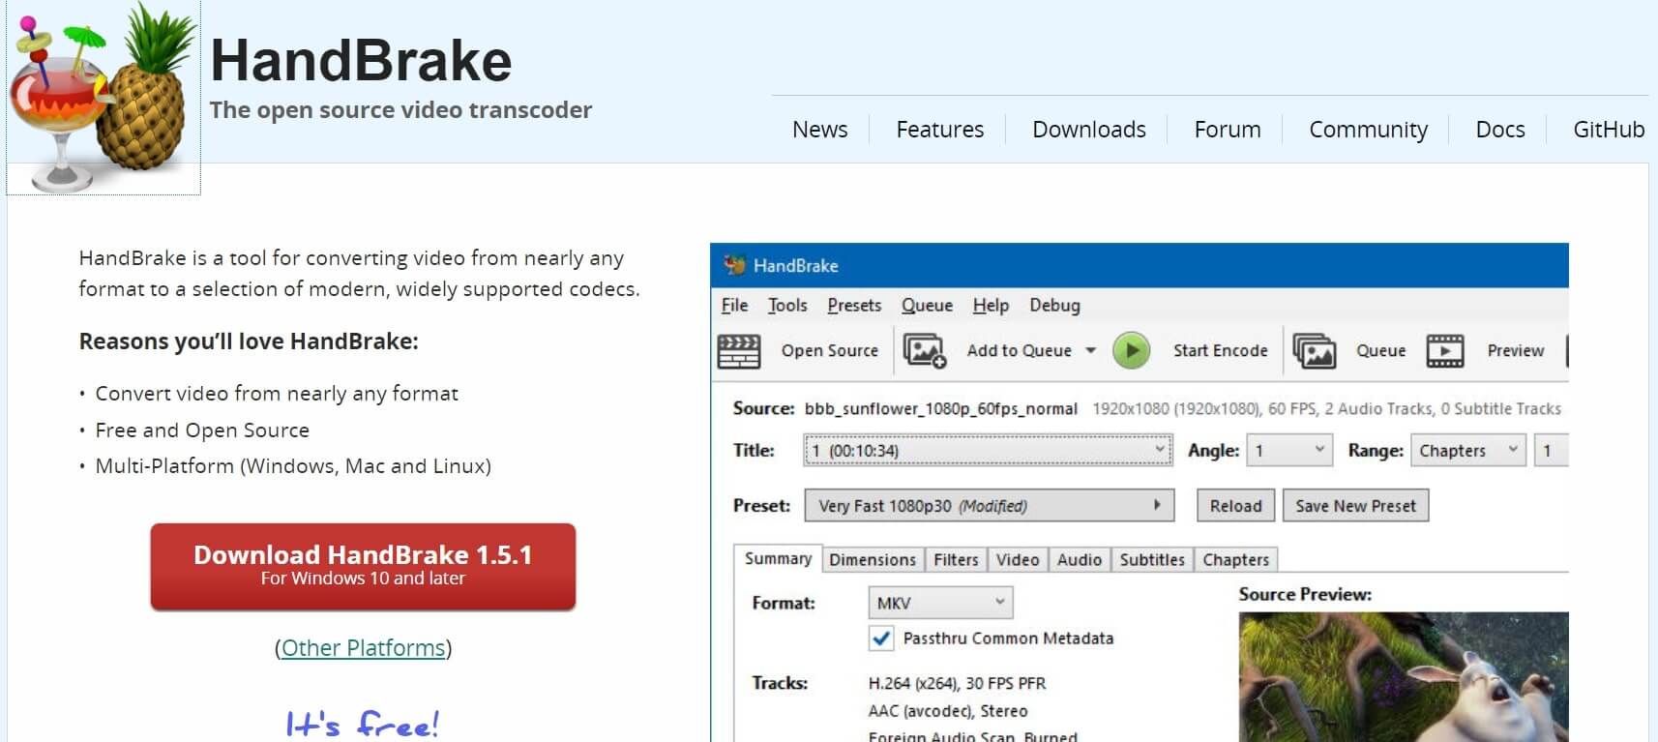Click the Start Encode toolbar label
The height and width of the screenshot is (742, 1658).
point(1220,351)
